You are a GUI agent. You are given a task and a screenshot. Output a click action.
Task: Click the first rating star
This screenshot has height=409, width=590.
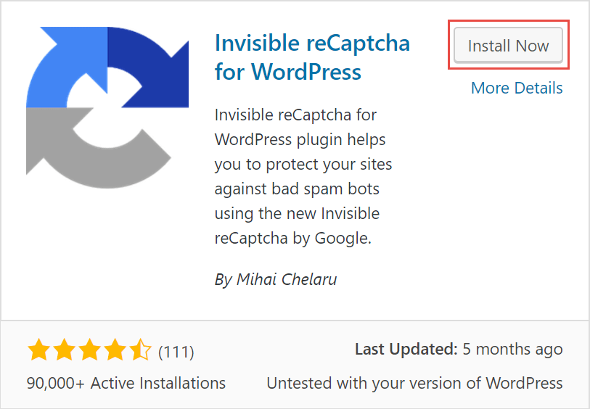[39, 350]
